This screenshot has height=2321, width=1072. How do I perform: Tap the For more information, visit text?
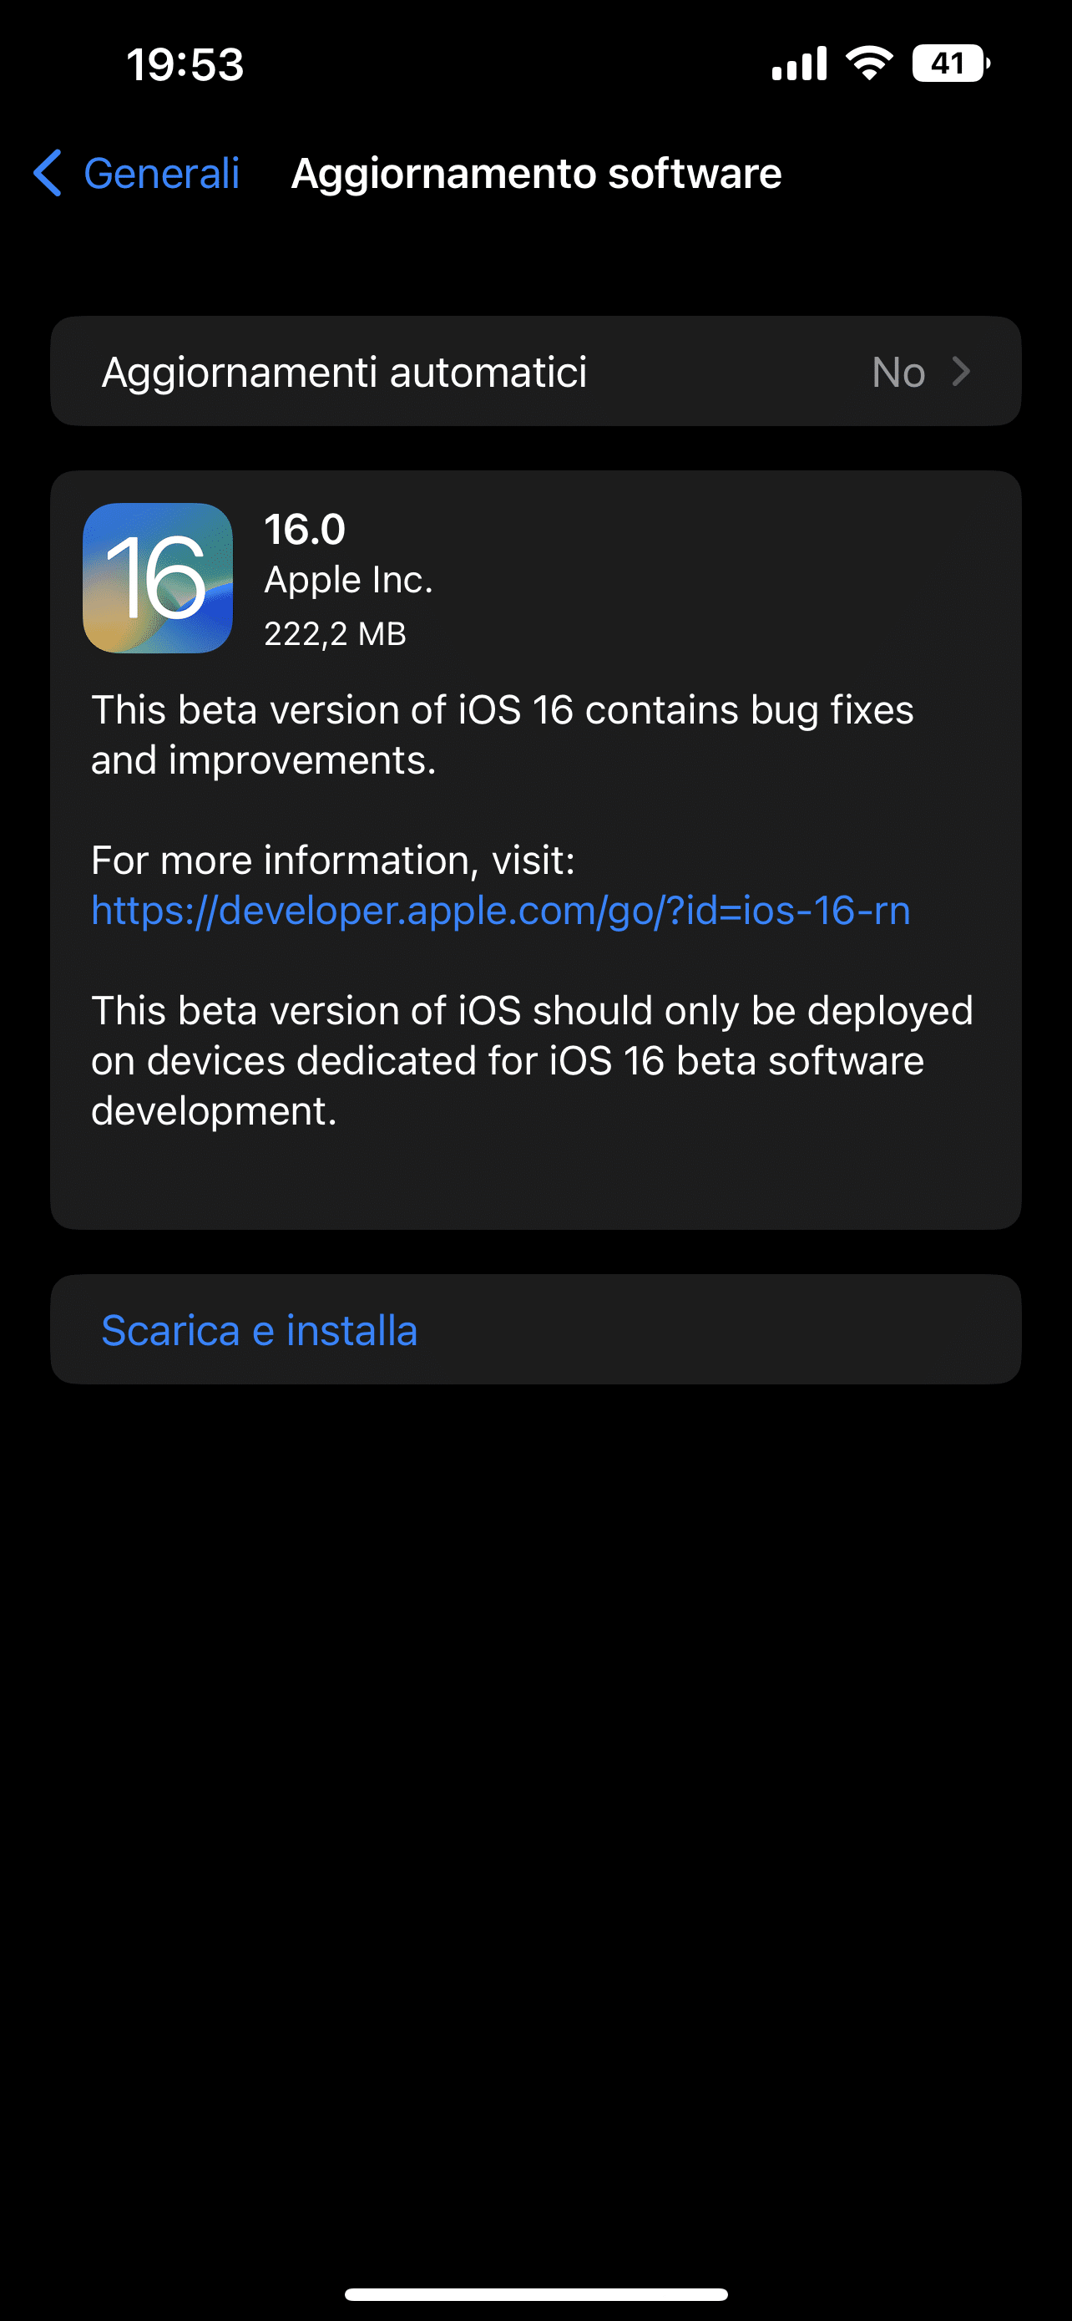point(333,861)
